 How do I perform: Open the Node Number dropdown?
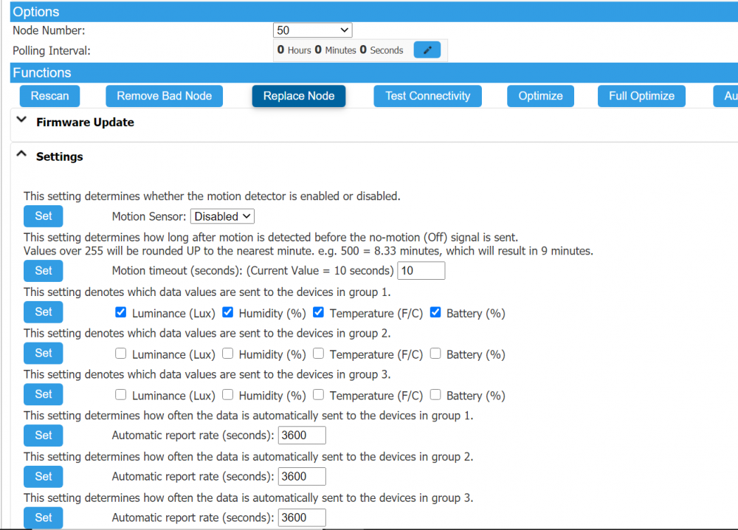312,30
